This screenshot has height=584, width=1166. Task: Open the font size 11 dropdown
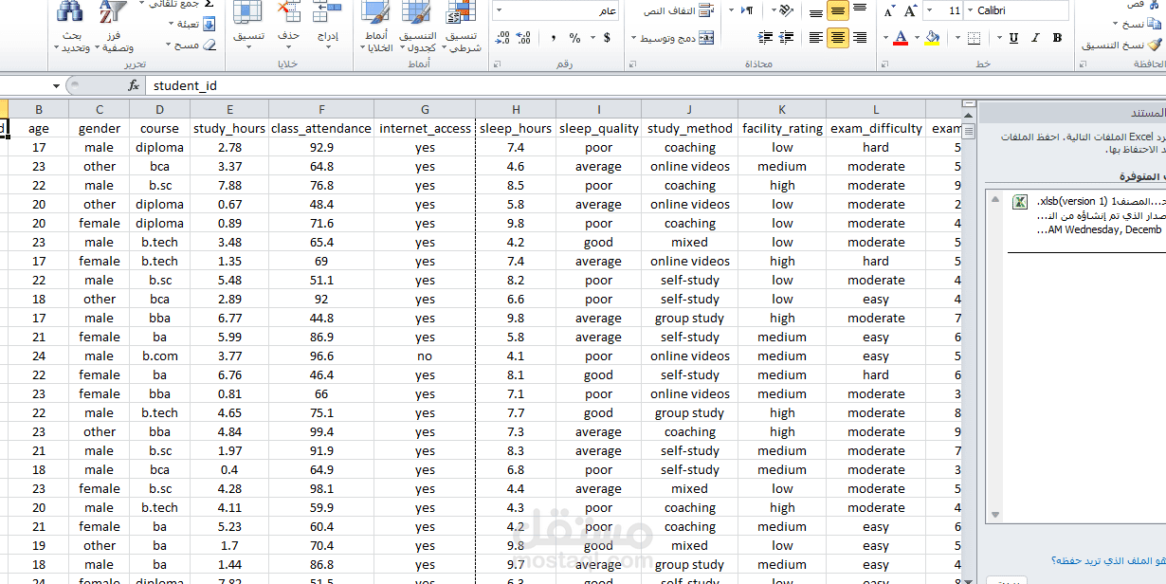930,10
